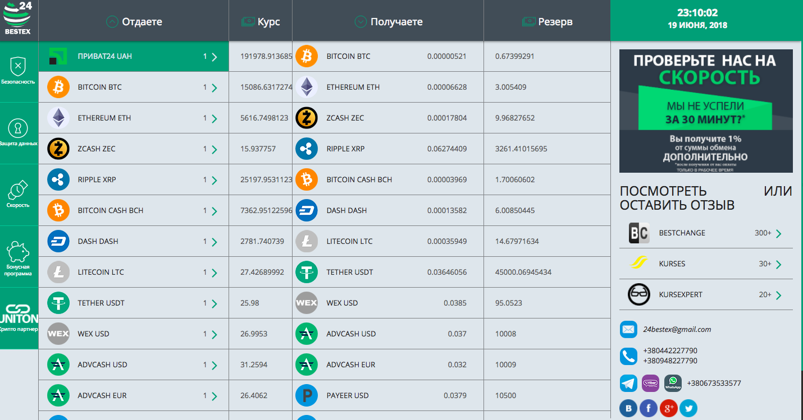Open the Проверьте нас на скорость banner

click(706, 111)
